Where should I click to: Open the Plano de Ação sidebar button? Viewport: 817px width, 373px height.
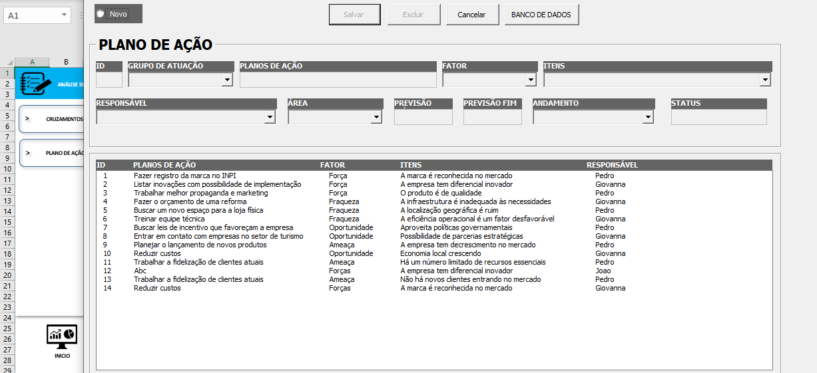(x=52, y=153)
